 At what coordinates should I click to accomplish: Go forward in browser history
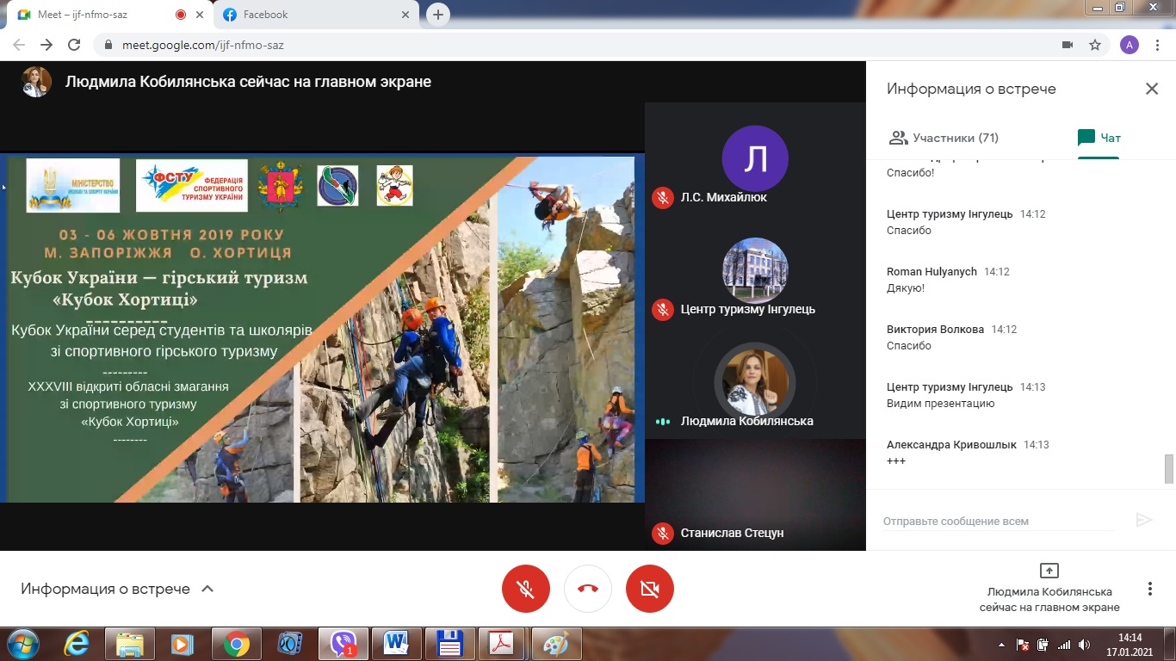(46, 45)
